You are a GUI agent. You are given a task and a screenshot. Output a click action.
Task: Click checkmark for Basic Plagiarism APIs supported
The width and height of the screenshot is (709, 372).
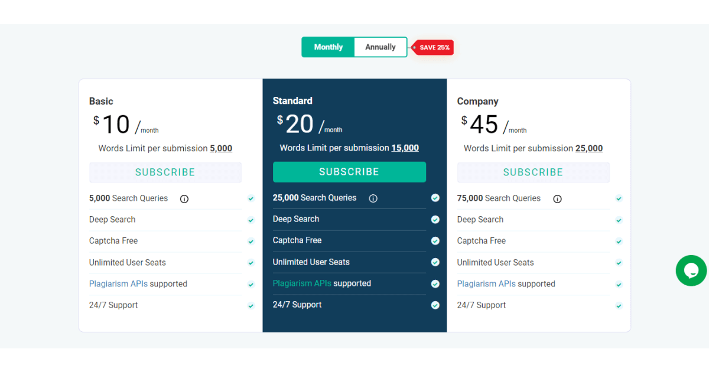coord(251,285)
